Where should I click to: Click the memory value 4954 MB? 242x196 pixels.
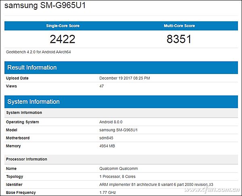[107, 146]
